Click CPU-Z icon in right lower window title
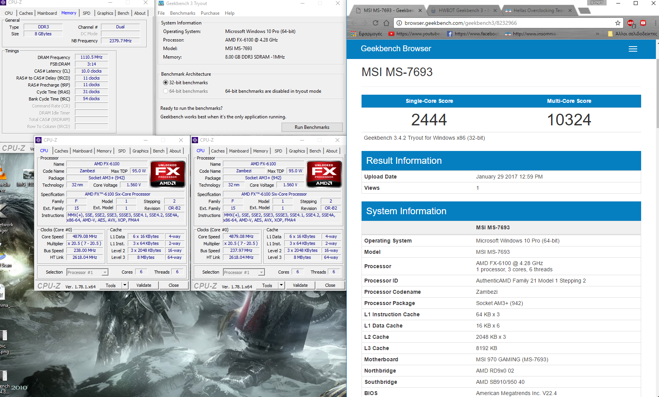The width and height of the screenshot is (659, 397). 195,140
